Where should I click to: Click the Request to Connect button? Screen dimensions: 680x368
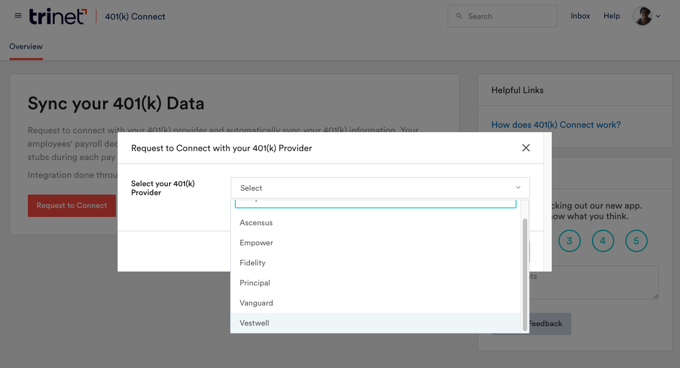pos(72,205)
